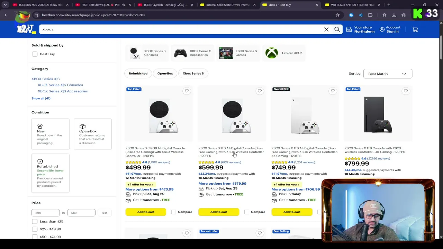Open the Account Sign in menu
Image resolution: width=443 pixels, height=249 pixels.
tap(390, 29)
